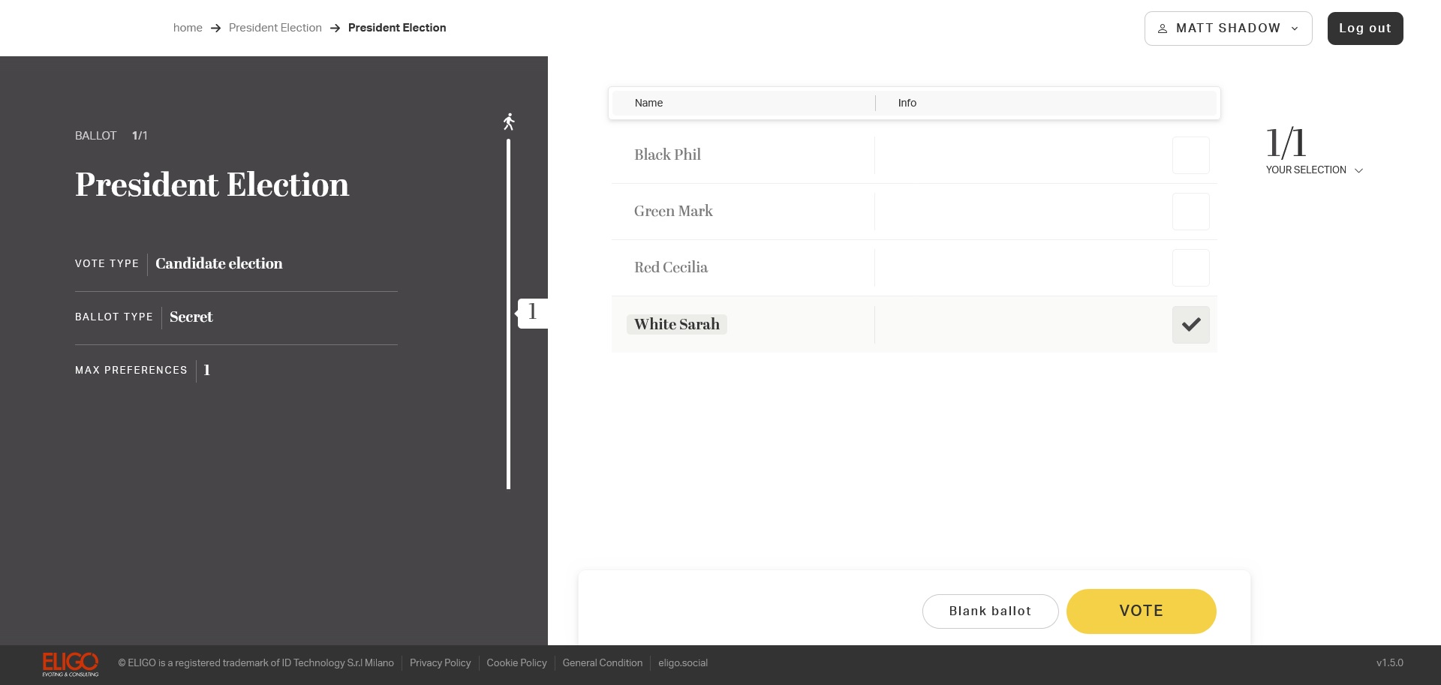Click the yellow VOTE button
Screen dimensions: 1441x685
(1142, 611)
